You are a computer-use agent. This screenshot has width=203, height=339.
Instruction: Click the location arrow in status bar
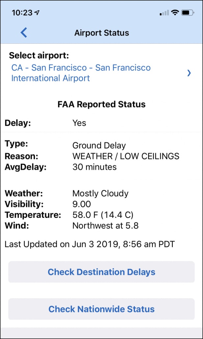37,13
